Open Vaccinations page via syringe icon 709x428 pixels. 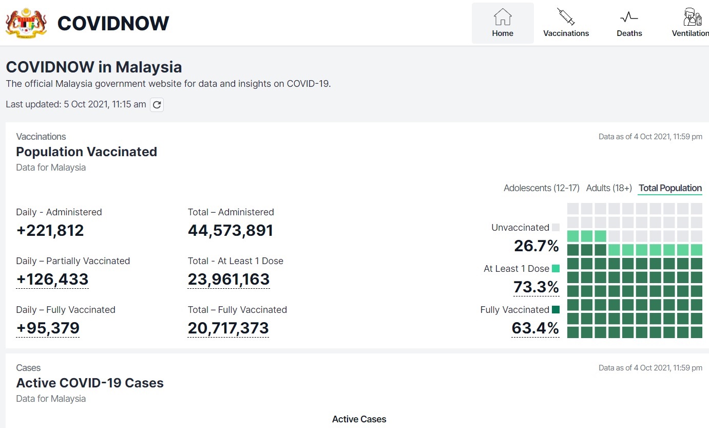[566, 17]
